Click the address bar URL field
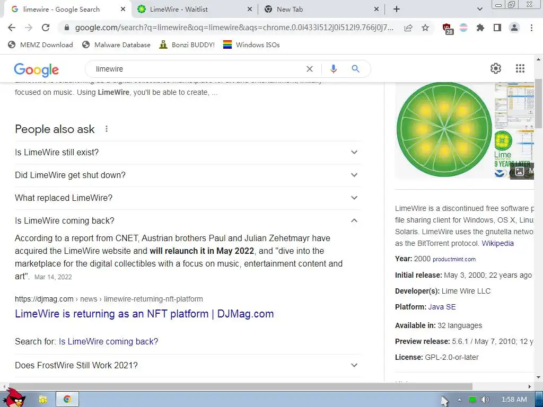 234,28
